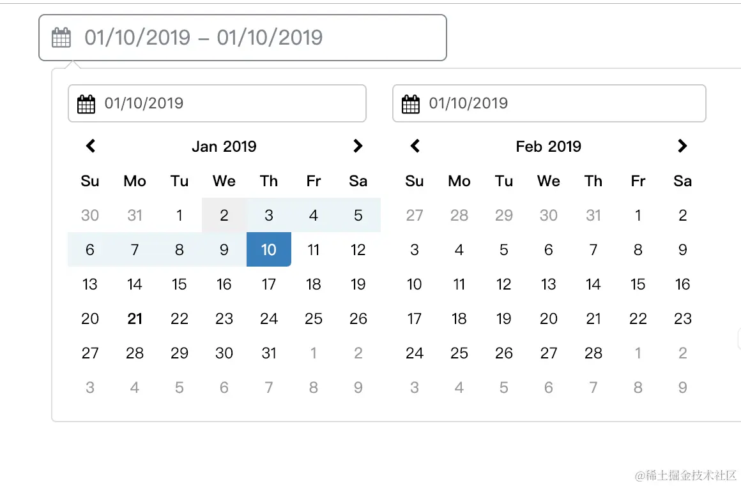Click calendar icon in main date range field

[61, 38]
